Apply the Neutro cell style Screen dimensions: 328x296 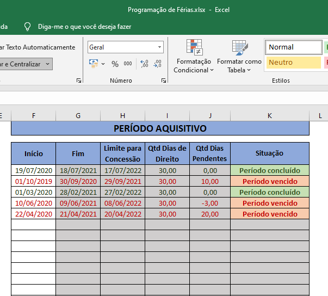point(294,63)
